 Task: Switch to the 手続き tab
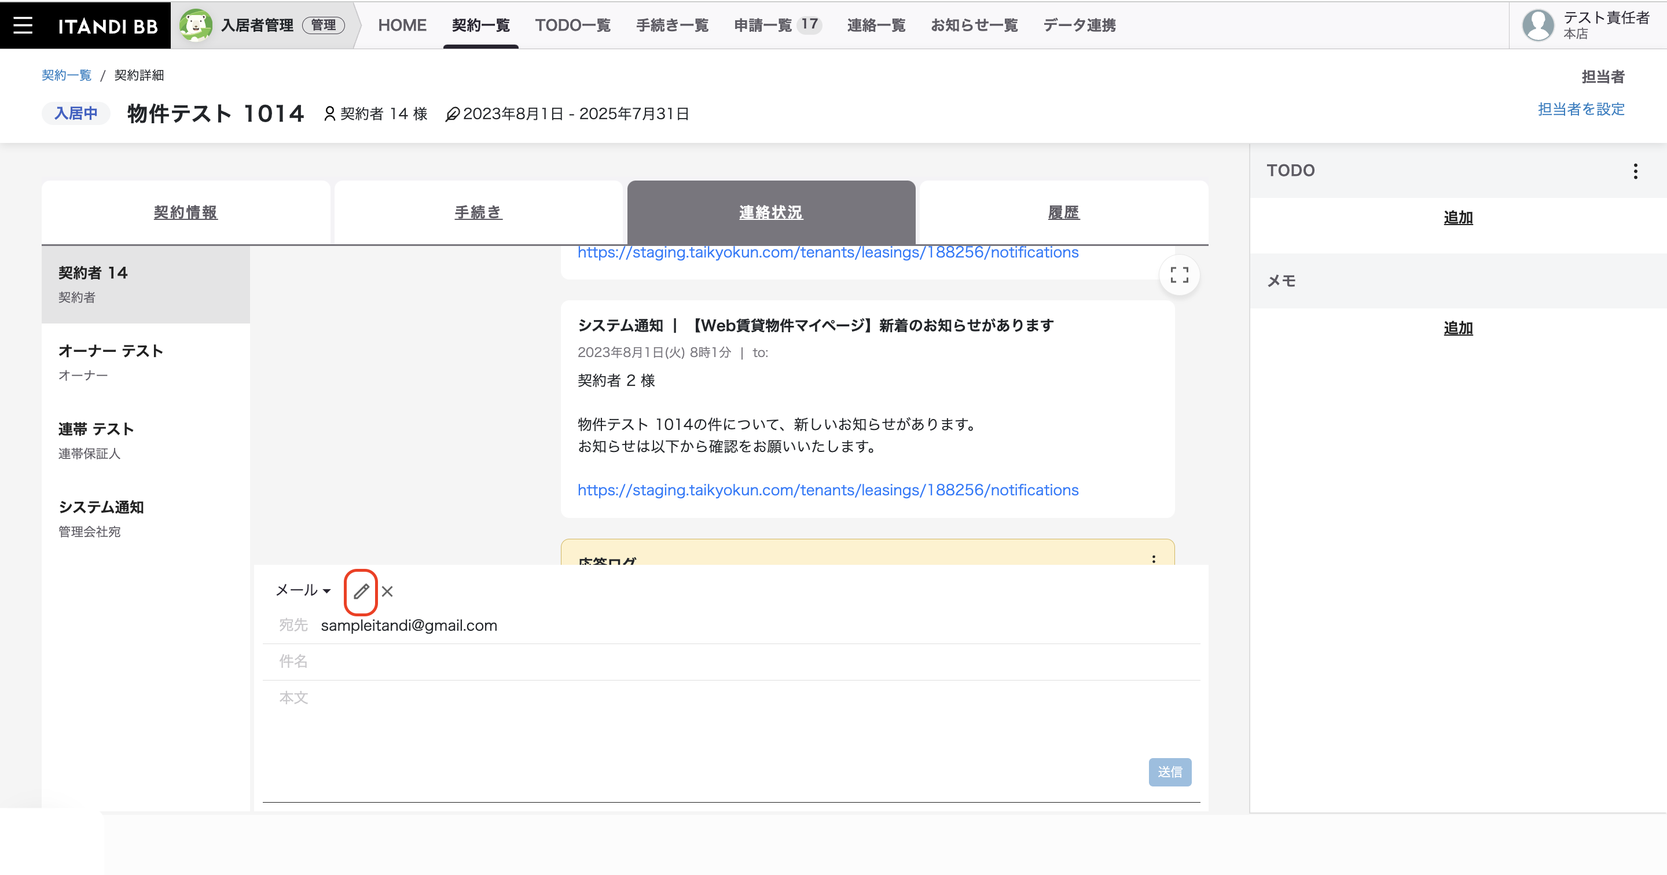pyautogui.click(x=478, y=212)
